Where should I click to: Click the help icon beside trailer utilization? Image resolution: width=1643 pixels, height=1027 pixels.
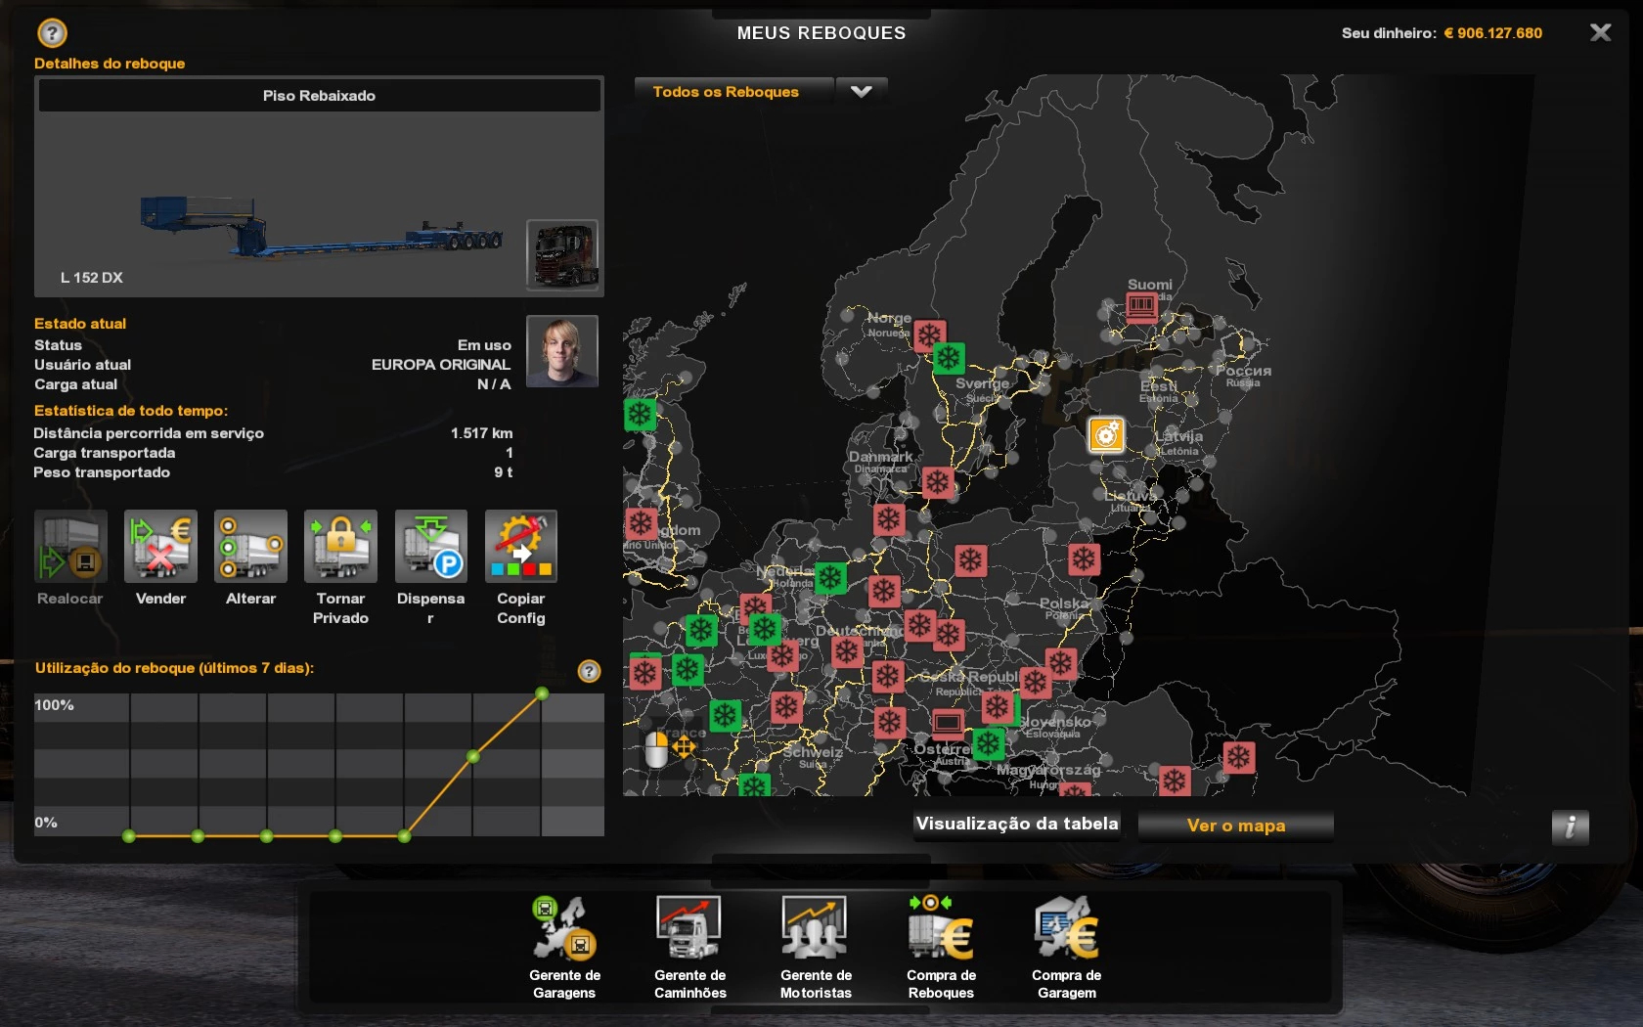589,671
